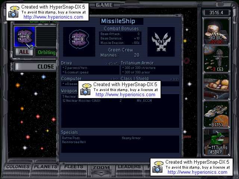
Task: Open the GAME menu at the top
Action: pyautogui.click(x=105, y=5)
